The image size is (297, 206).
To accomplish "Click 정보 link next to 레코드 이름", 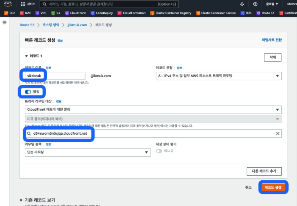I will tap(49, 68).
